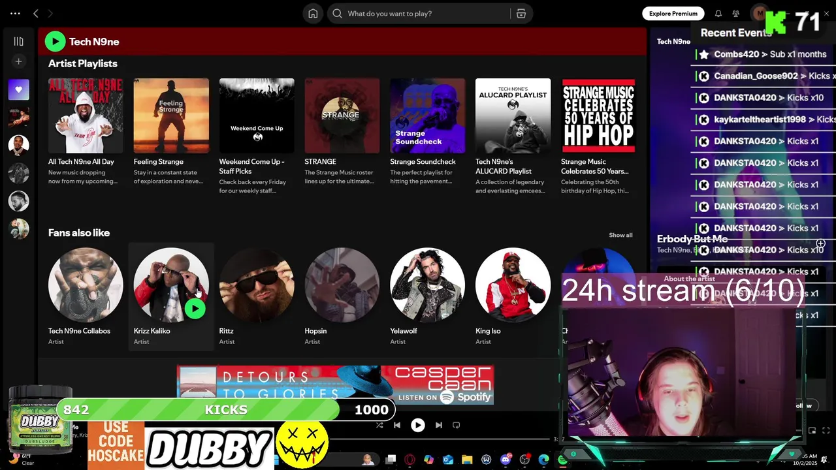Click 'Show all' next to Fans also like
This screenshot has height=470, width=836.
point(620,235)
